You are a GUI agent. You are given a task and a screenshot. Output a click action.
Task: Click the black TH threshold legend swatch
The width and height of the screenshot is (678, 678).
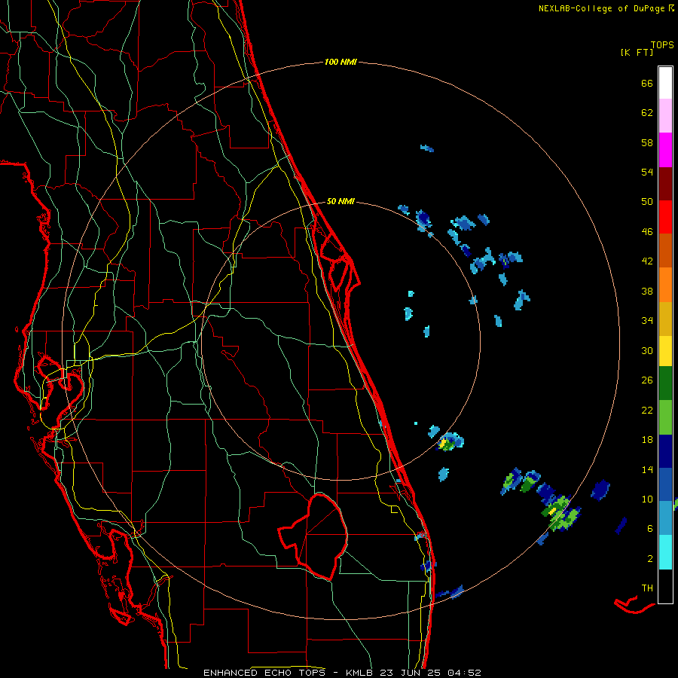point(665,586)
